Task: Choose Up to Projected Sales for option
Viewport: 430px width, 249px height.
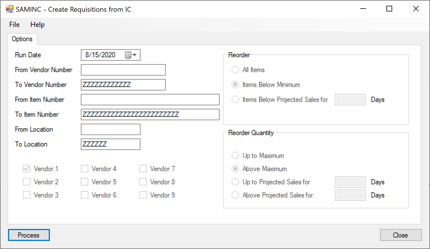Action: pos(235,182)
